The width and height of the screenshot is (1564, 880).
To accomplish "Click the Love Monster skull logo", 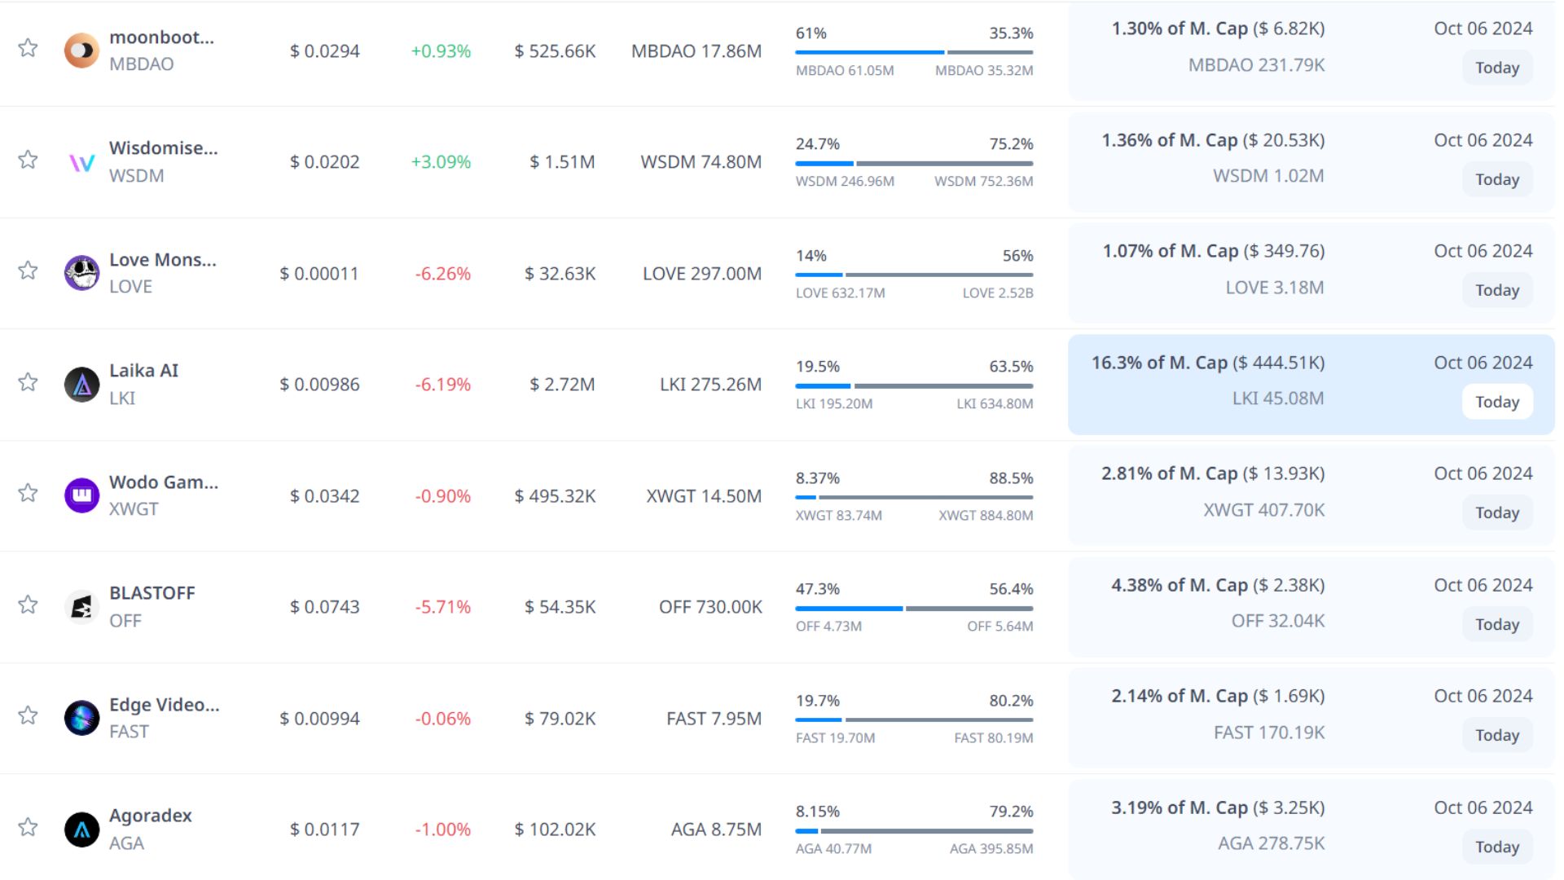I will [x=81, y=273].
